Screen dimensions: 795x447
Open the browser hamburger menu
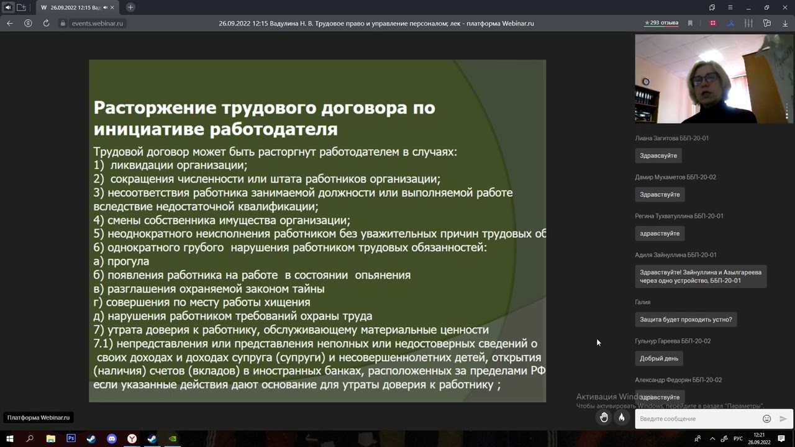[730, 7]
